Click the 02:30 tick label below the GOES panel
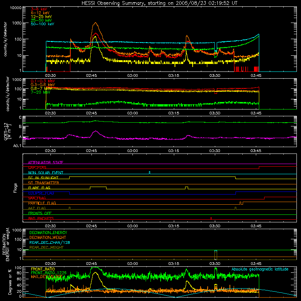Image resolution: width=301 pixels, height=301 pixels. click(x=50, y=151)
